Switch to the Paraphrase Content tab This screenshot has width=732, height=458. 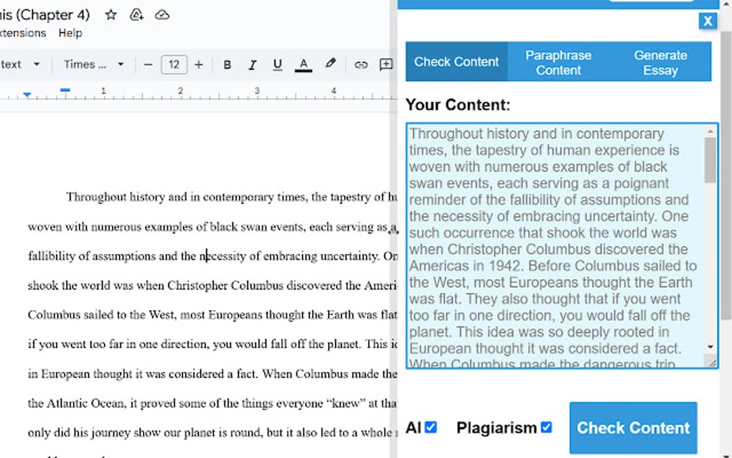[558, 62]
